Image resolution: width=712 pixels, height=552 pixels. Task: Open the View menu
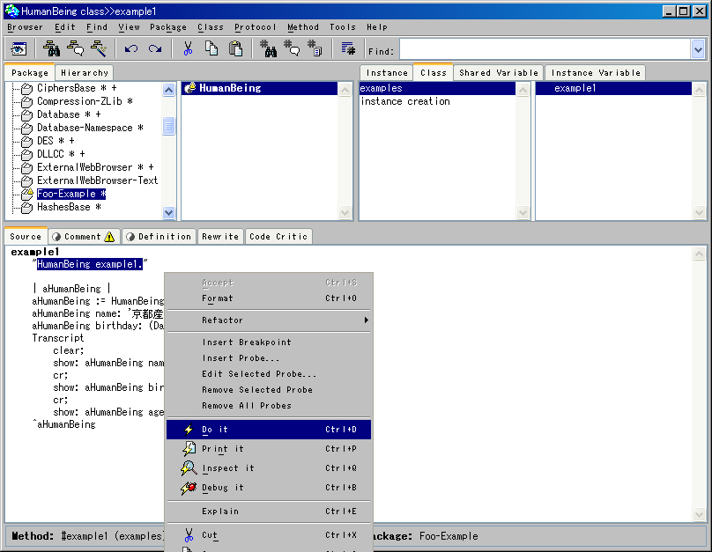[129, 27]
